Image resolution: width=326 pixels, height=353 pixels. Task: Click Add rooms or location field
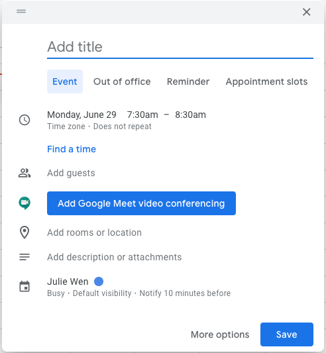94,232
